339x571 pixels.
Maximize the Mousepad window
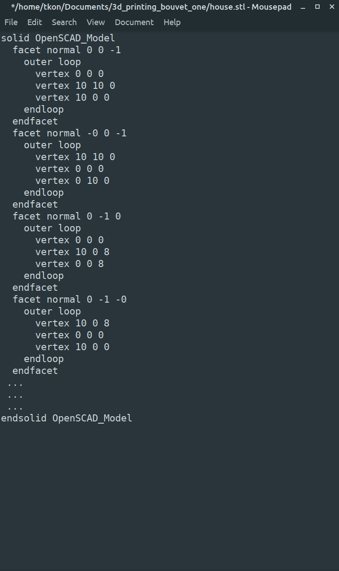[317, 7]
